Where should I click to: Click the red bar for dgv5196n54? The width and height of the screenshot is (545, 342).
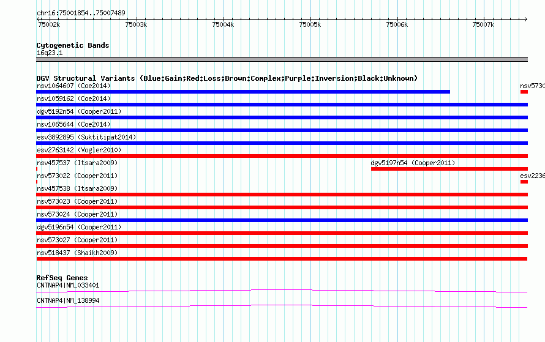click(x=282, y=233)
